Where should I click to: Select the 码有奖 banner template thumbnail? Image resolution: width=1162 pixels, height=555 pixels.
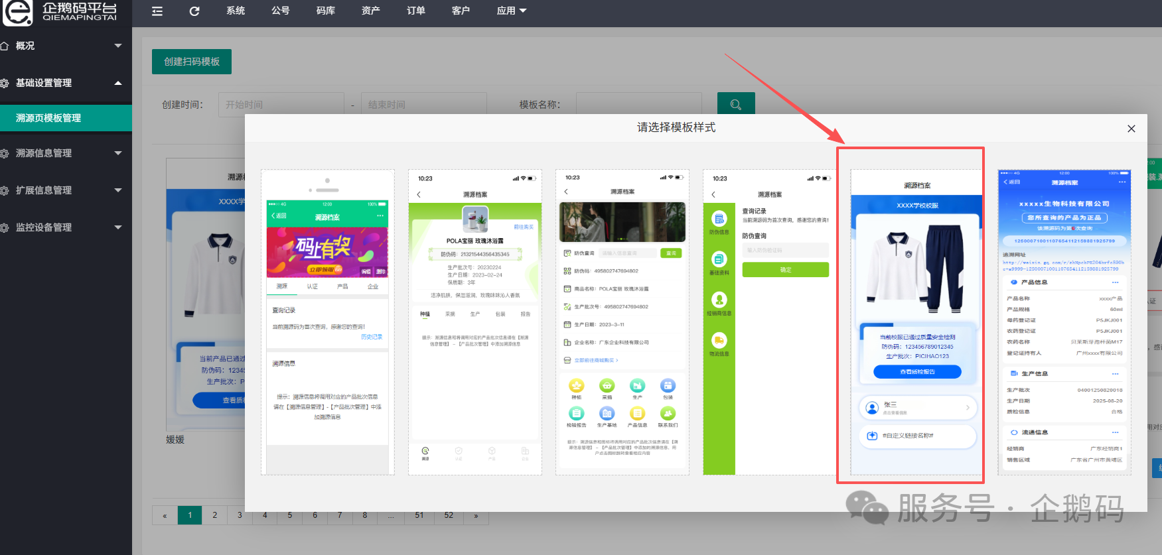[x=328, y=322]
